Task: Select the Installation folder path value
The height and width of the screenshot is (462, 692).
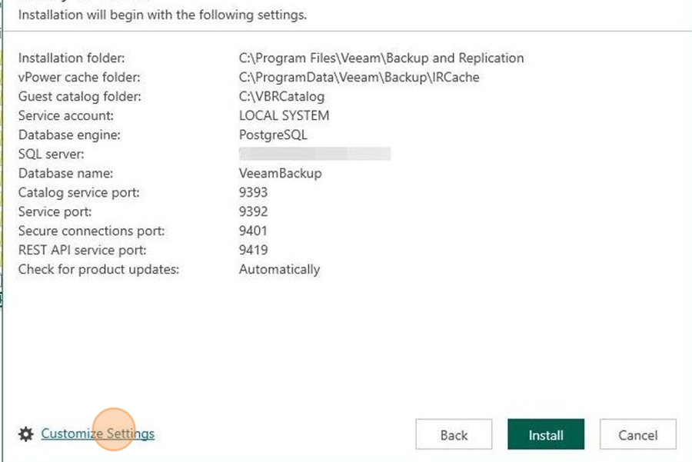Action: [x=381, y=58]
